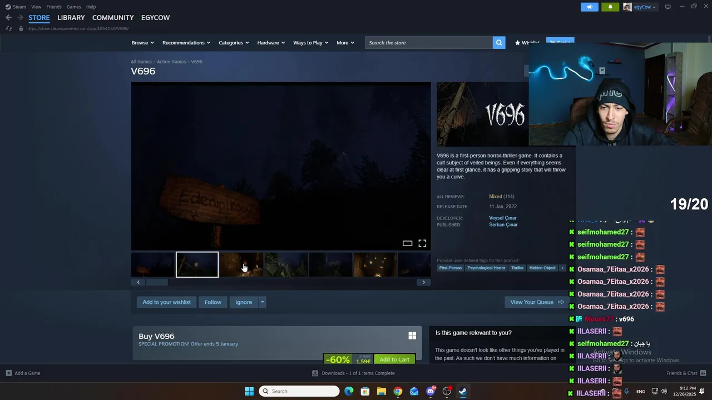Image resolution: width=712 pixels, height=400 pixels.
Task: Expand the Categories dropdown
Action: pos(234,43)
